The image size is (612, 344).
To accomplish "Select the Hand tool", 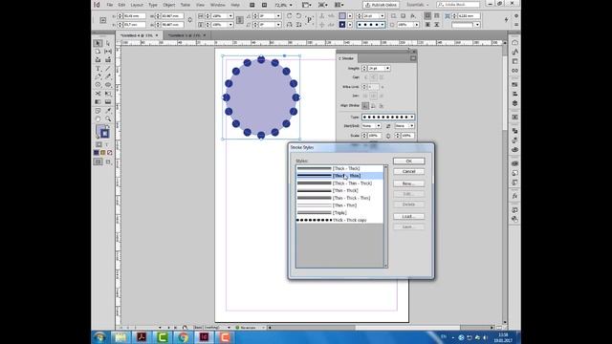I will [98, 118].
